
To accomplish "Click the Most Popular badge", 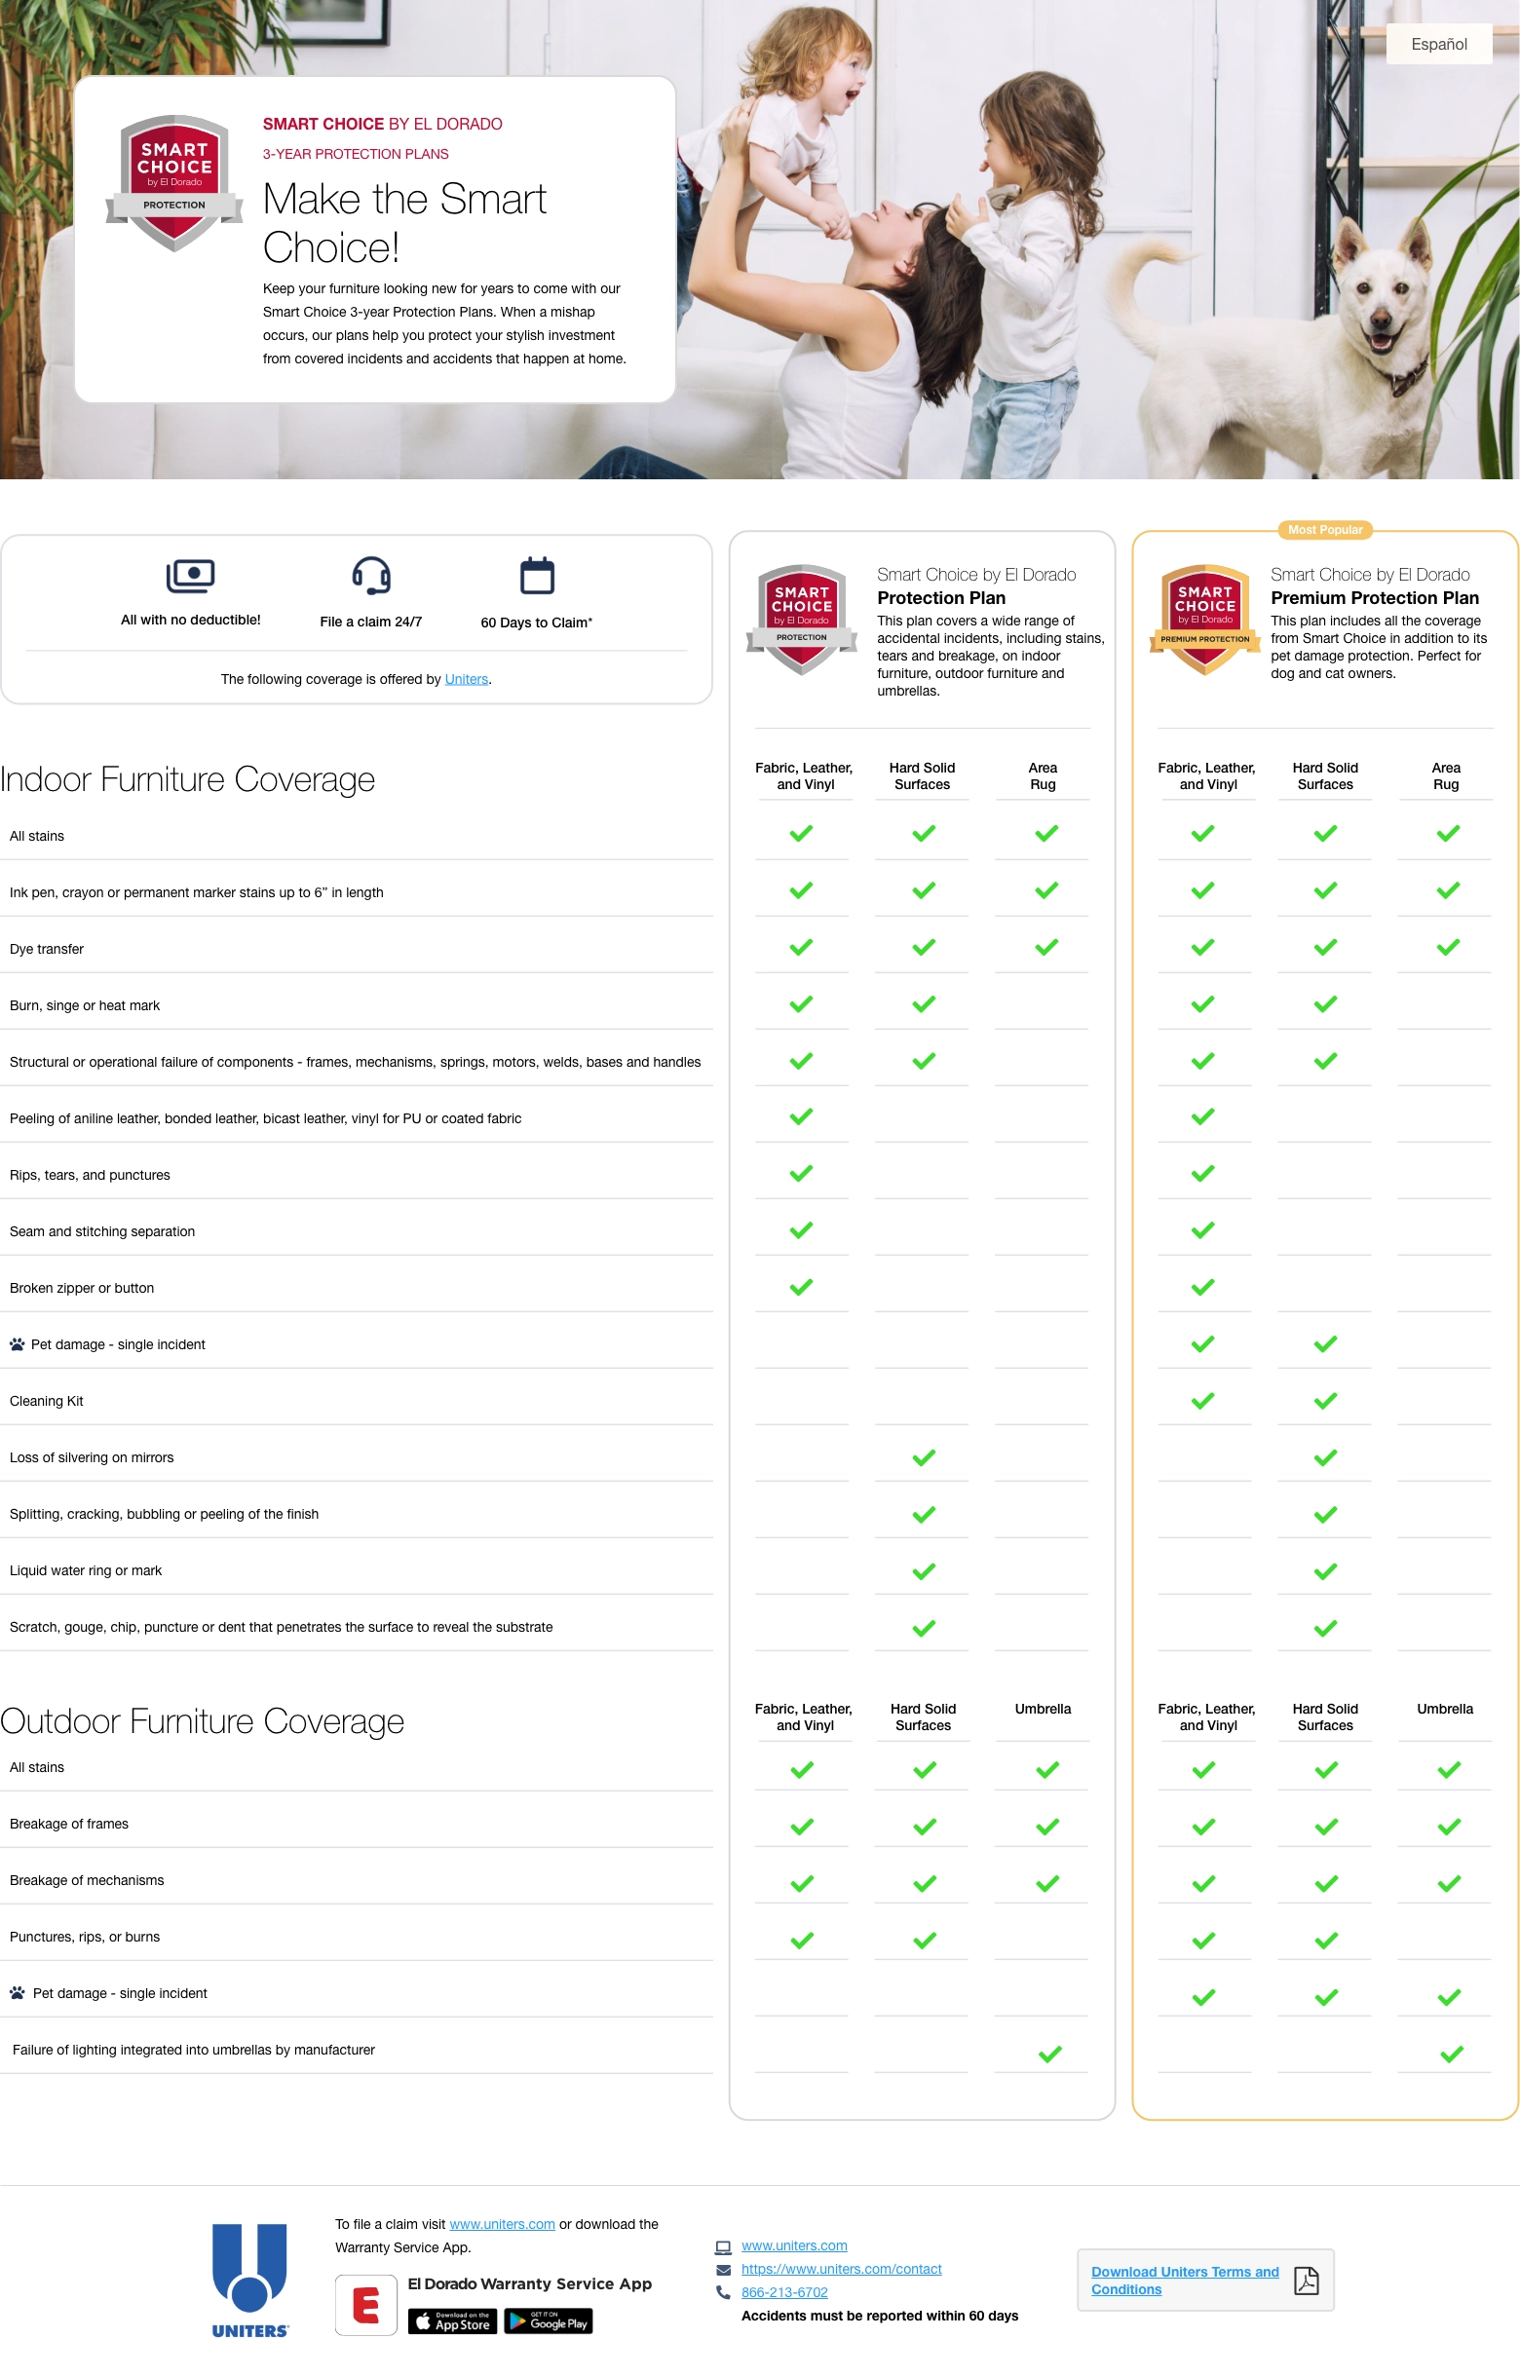I will (x=1324, y=530).
